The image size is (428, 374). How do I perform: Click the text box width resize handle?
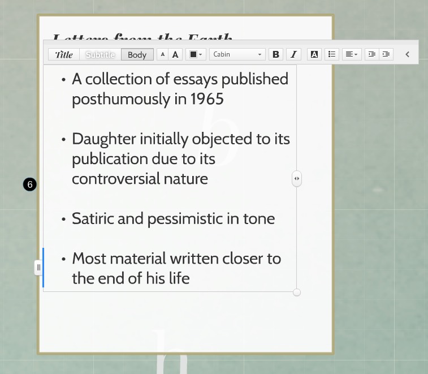click(297, 179)
